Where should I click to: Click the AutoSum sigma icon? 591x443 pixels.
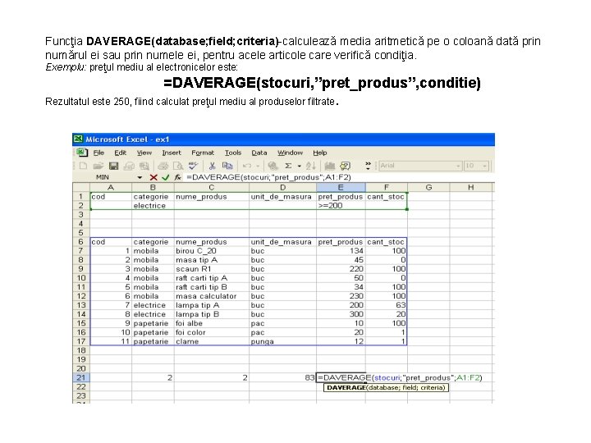click(x=288, y=166)
